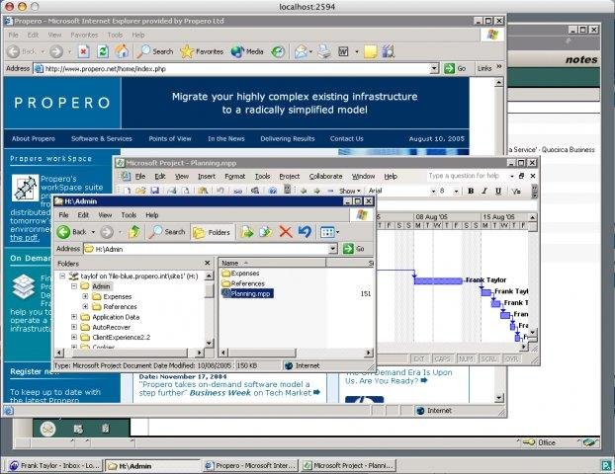Image resolution: width=615 pixels, height=474 pixels.
Task: Open Search in Internet Explorer toolbar
Action: click(x=155, y=51)
